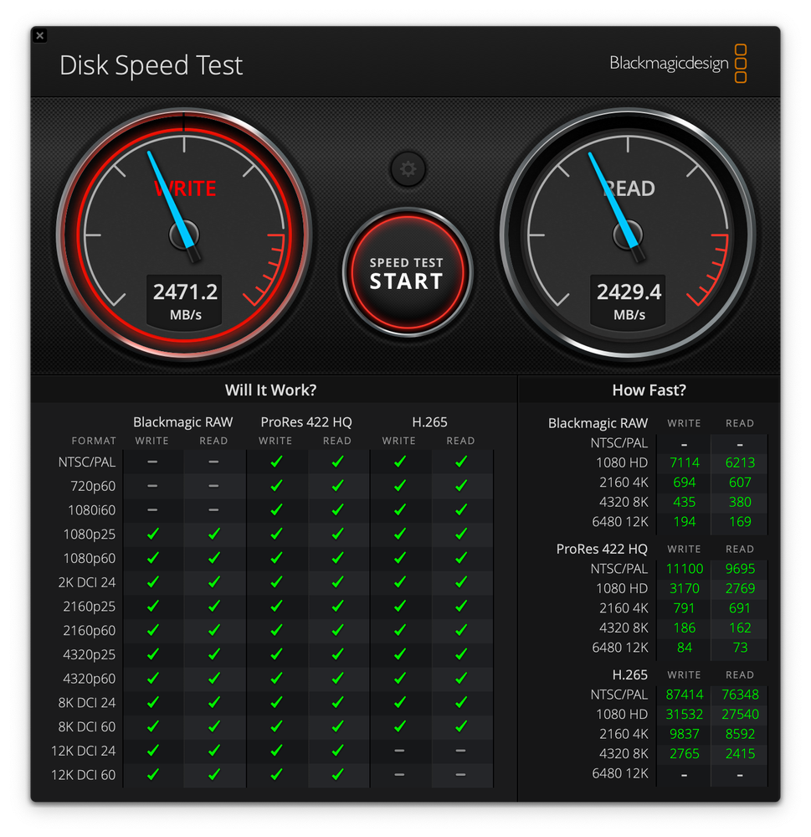Click the Blackmagicdesign logo
Screen dimensions: 811x837
click(x=678, y=63)
